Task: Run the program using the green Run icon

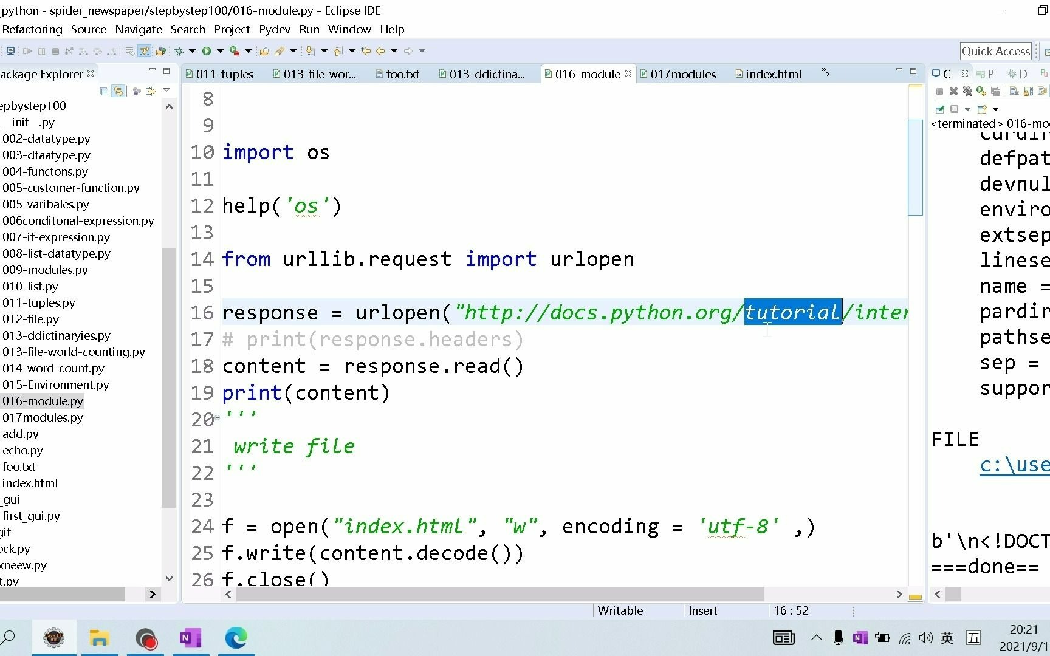Action: click(206, 51)
